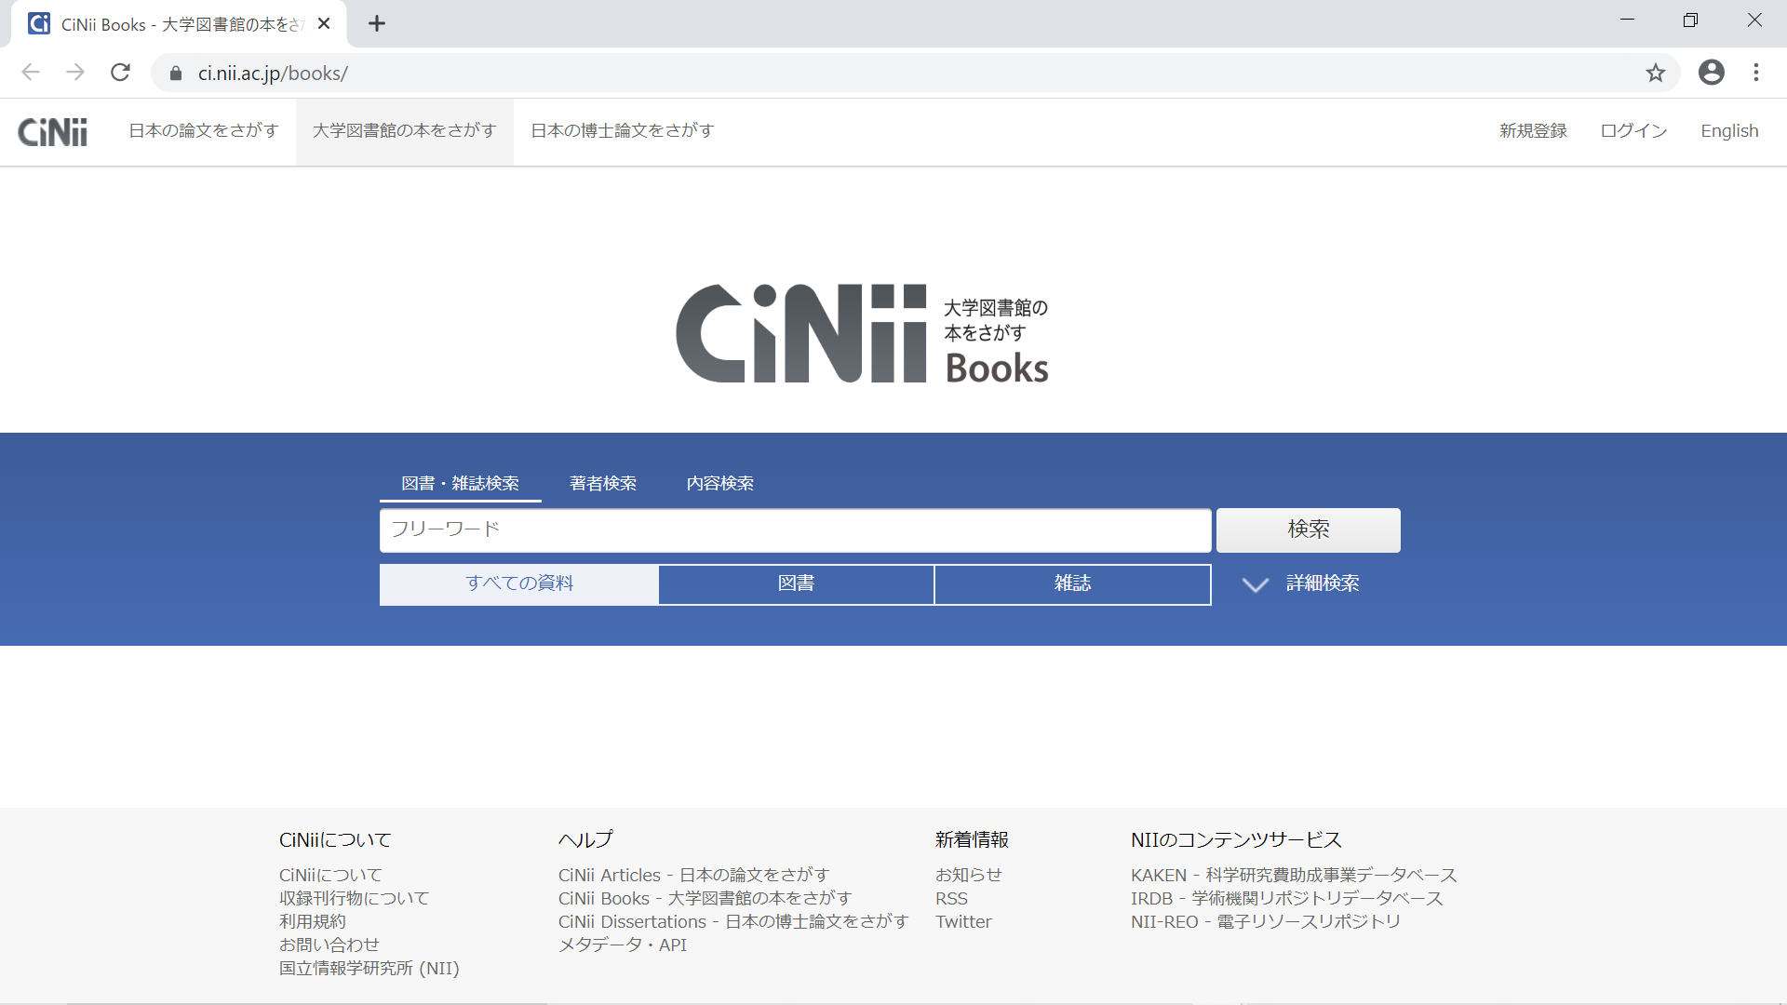Image resolution: width=1787 pixels, height=1005 pixels.
Task: Click the 詳細検索 text label
Action: (x=1323, y=583)
